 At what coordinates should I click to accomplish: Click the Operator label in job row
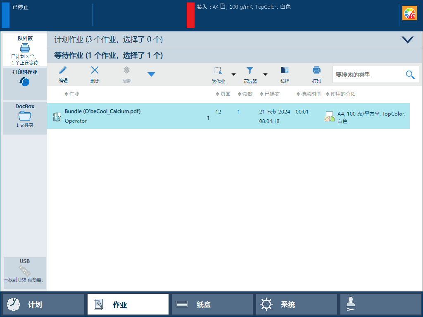[76, 121]
